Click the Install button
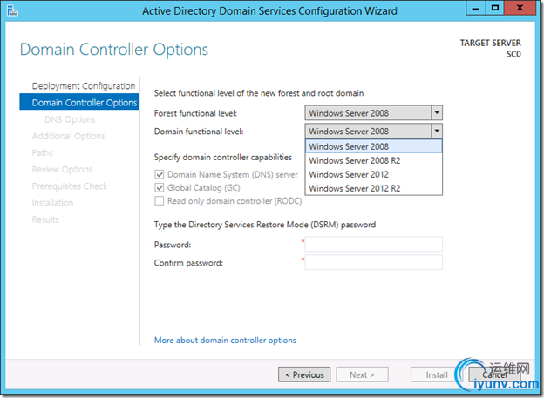544x398 pixels. (437, 374)
